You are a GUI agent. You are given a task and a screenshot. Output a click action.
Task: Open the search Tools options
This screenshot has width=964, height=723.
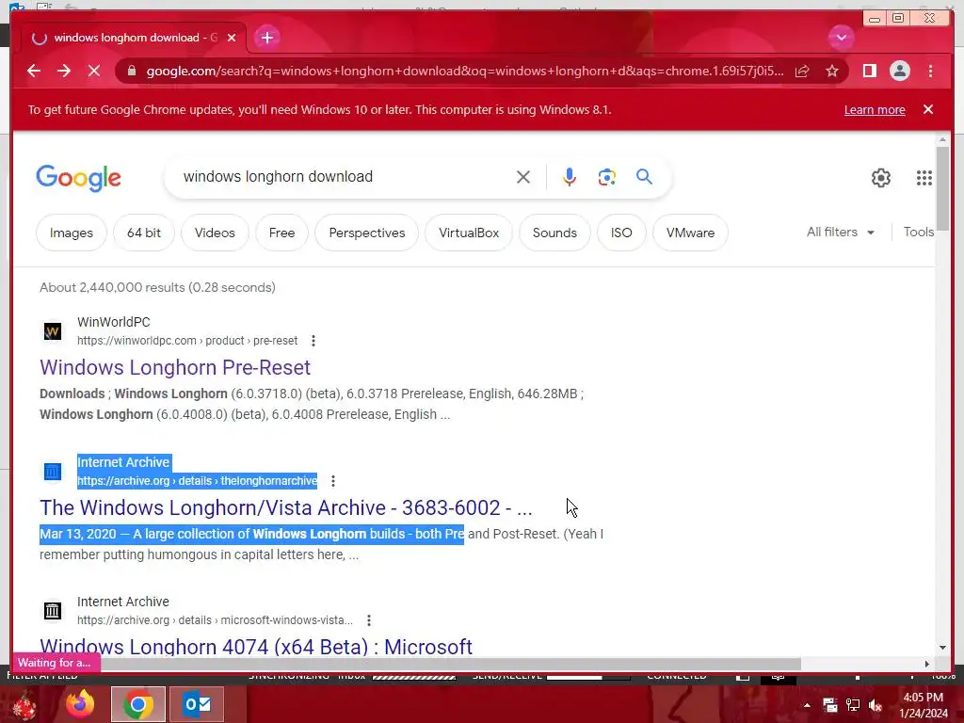coord(919,233)
